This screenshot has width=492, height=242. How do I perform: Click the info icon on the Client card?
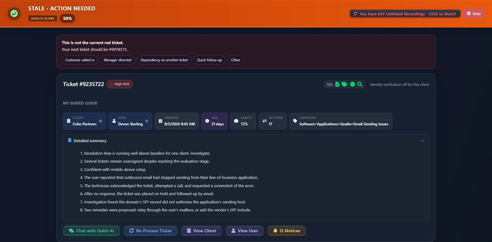[101, 121]
